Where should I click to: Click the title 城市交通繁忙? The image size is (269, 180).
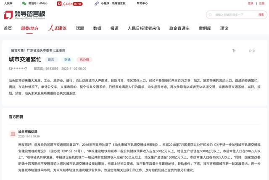pos(25,59)
